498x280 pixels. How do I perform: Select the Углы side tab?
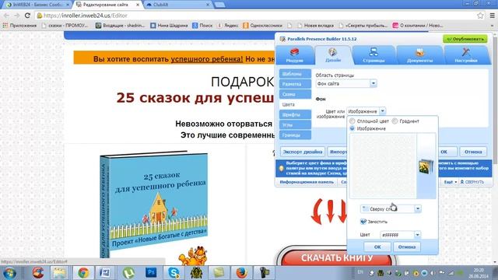[295, 124]
